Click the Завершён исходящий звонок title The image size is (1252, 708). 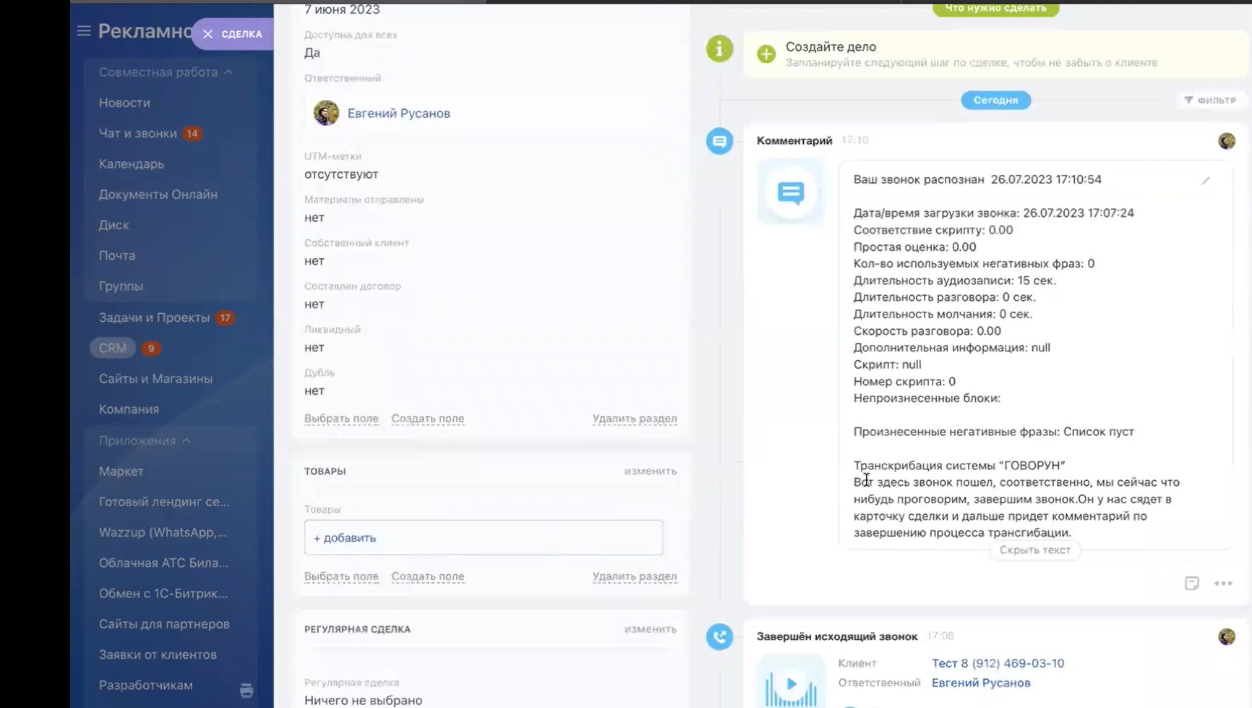[837, 636]
